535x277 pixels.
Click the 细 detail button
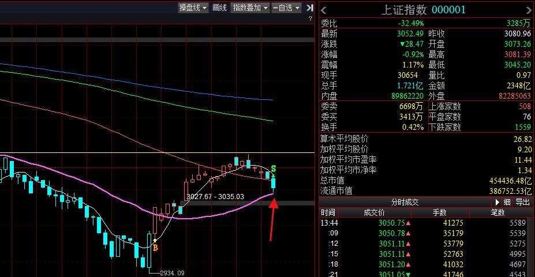[x=507, y=202]
